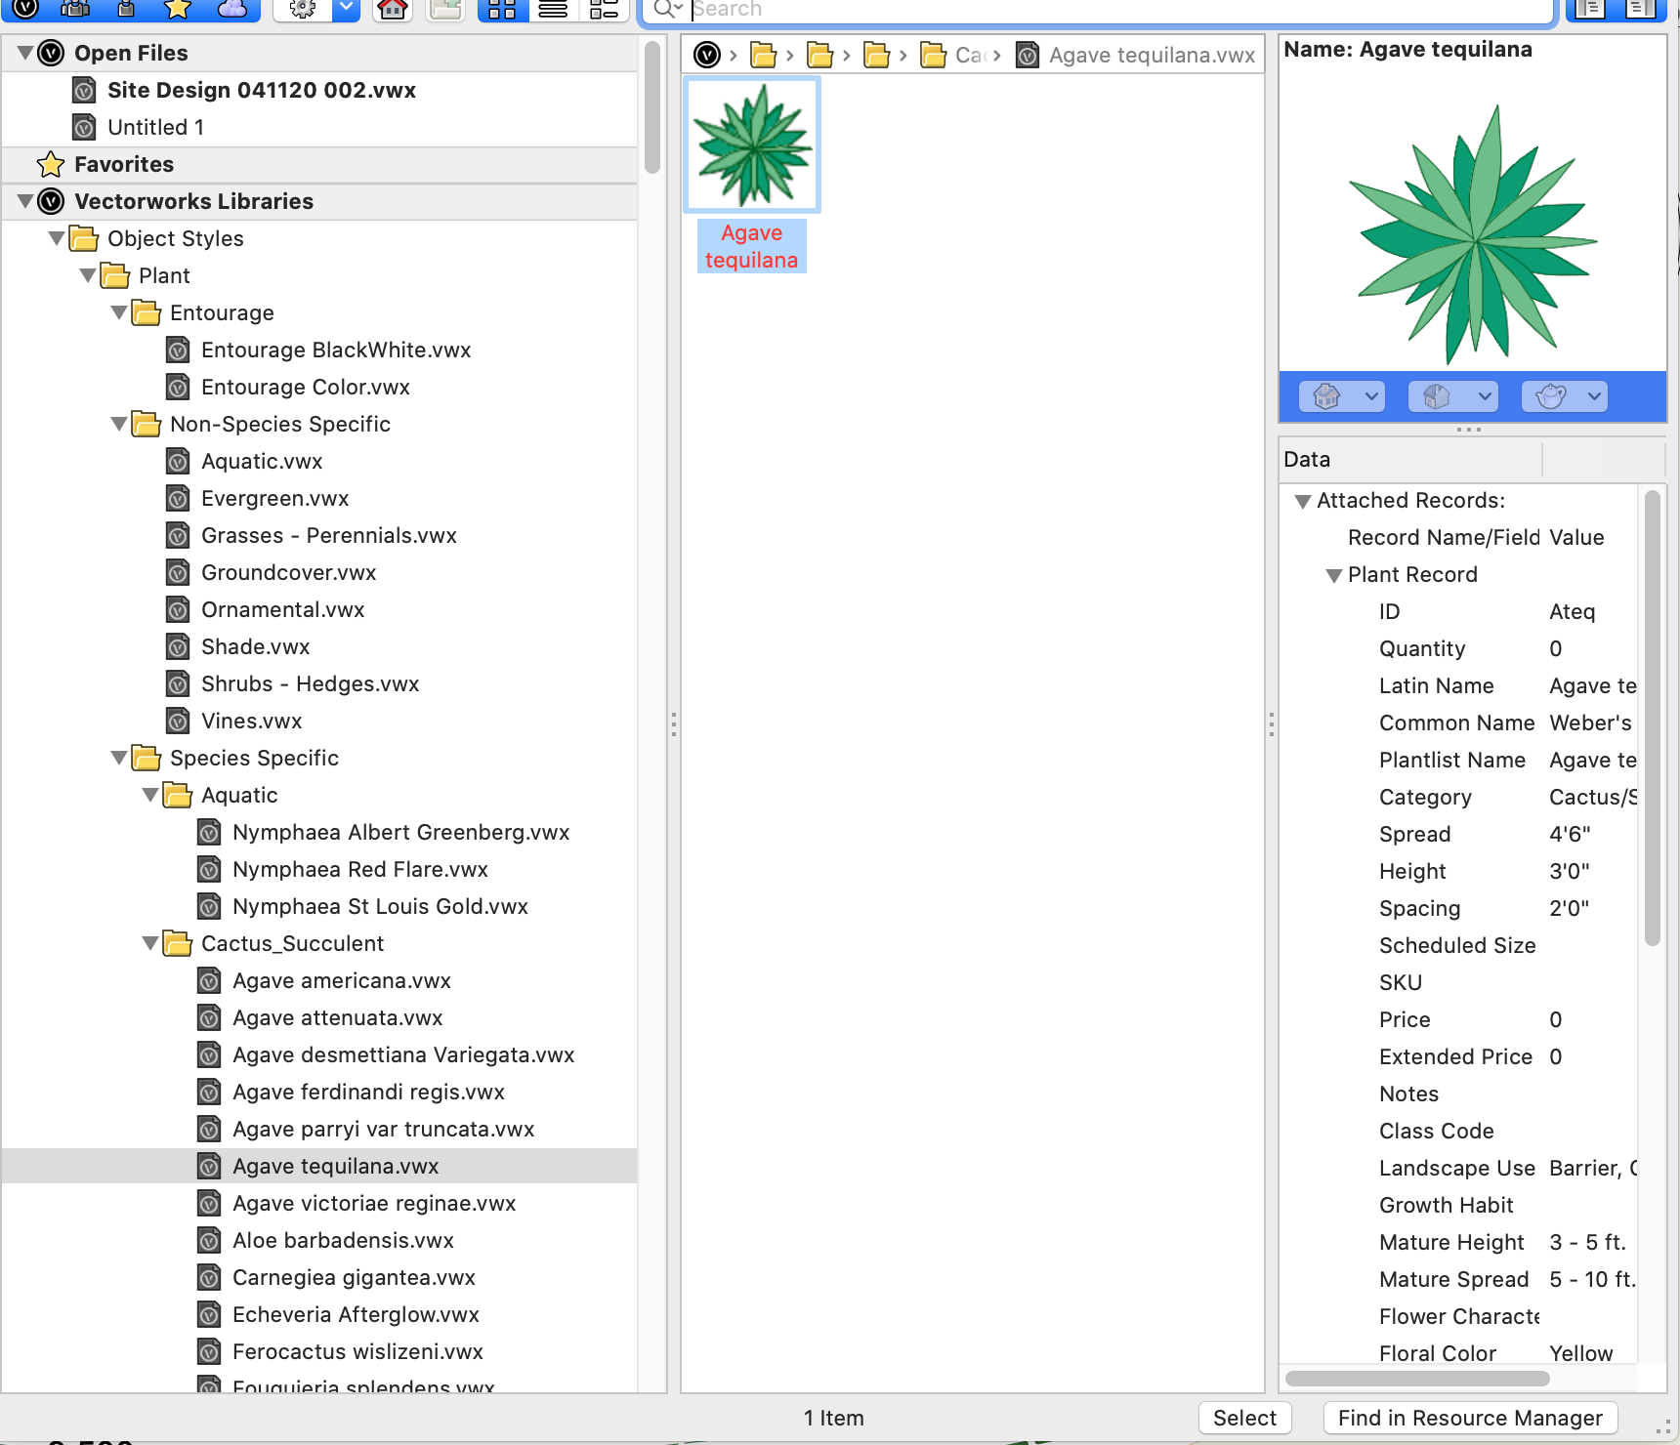Click the cloud libraries icon in the toolbar
This screenshot has width=1680, height=1445.
(x=231, y=9)
